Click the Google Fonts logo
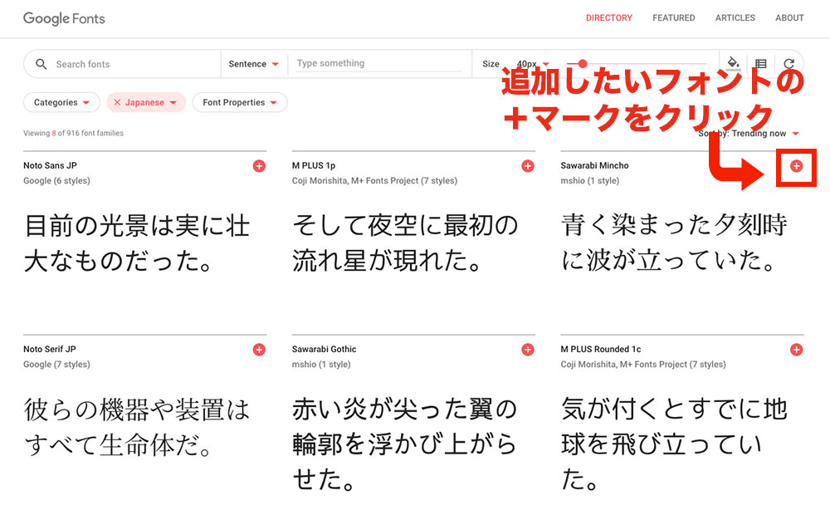The image size is (830, 515). [64, 18]
